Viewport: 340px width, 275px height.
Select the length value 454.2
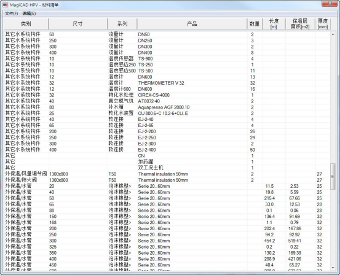269,241
